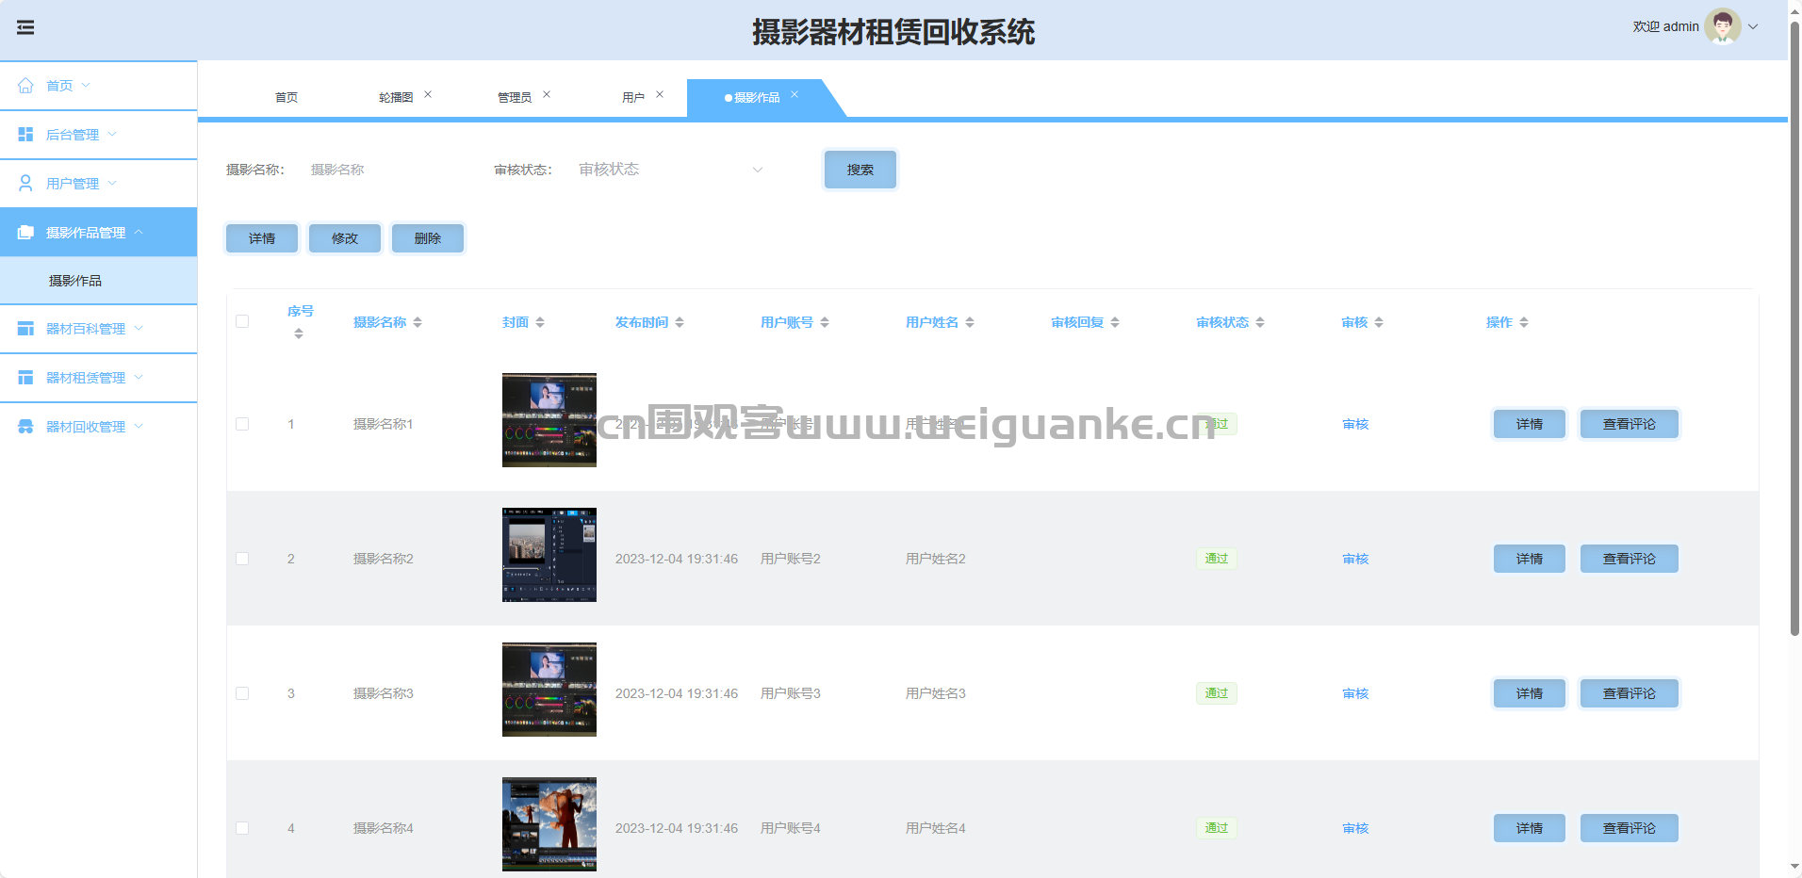Open the admin user dropdown arrow
This screenshot has height=878, width=1802.
(x=1753, y=26)
